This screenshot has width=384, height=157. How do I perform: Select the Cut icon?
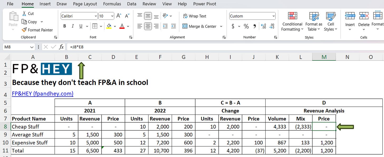coord(25,13)
